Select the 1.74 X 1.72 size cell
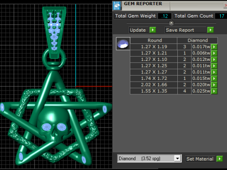 click(154, 78)
